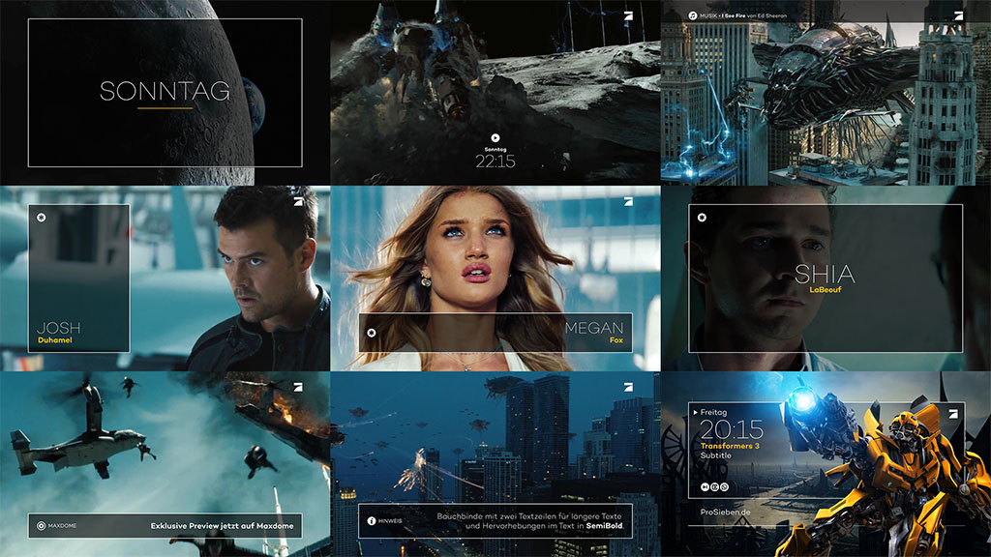Click the SHIA name text
The height and width of the screenshot is (557, 991).
pos(825,274)
